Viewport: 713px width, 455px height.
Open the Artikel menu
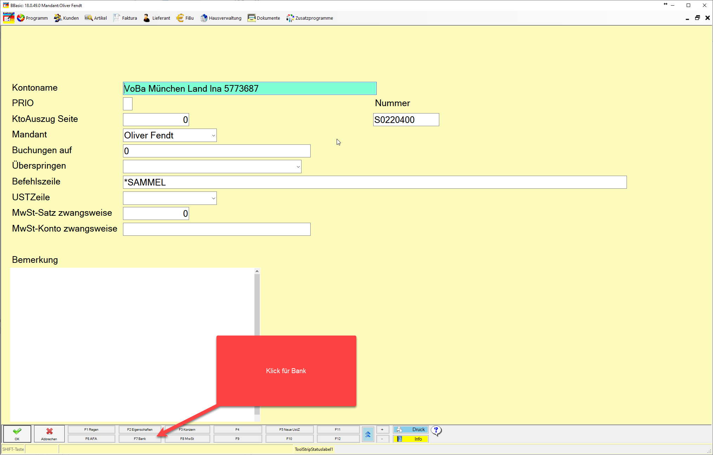pos(96,18)
